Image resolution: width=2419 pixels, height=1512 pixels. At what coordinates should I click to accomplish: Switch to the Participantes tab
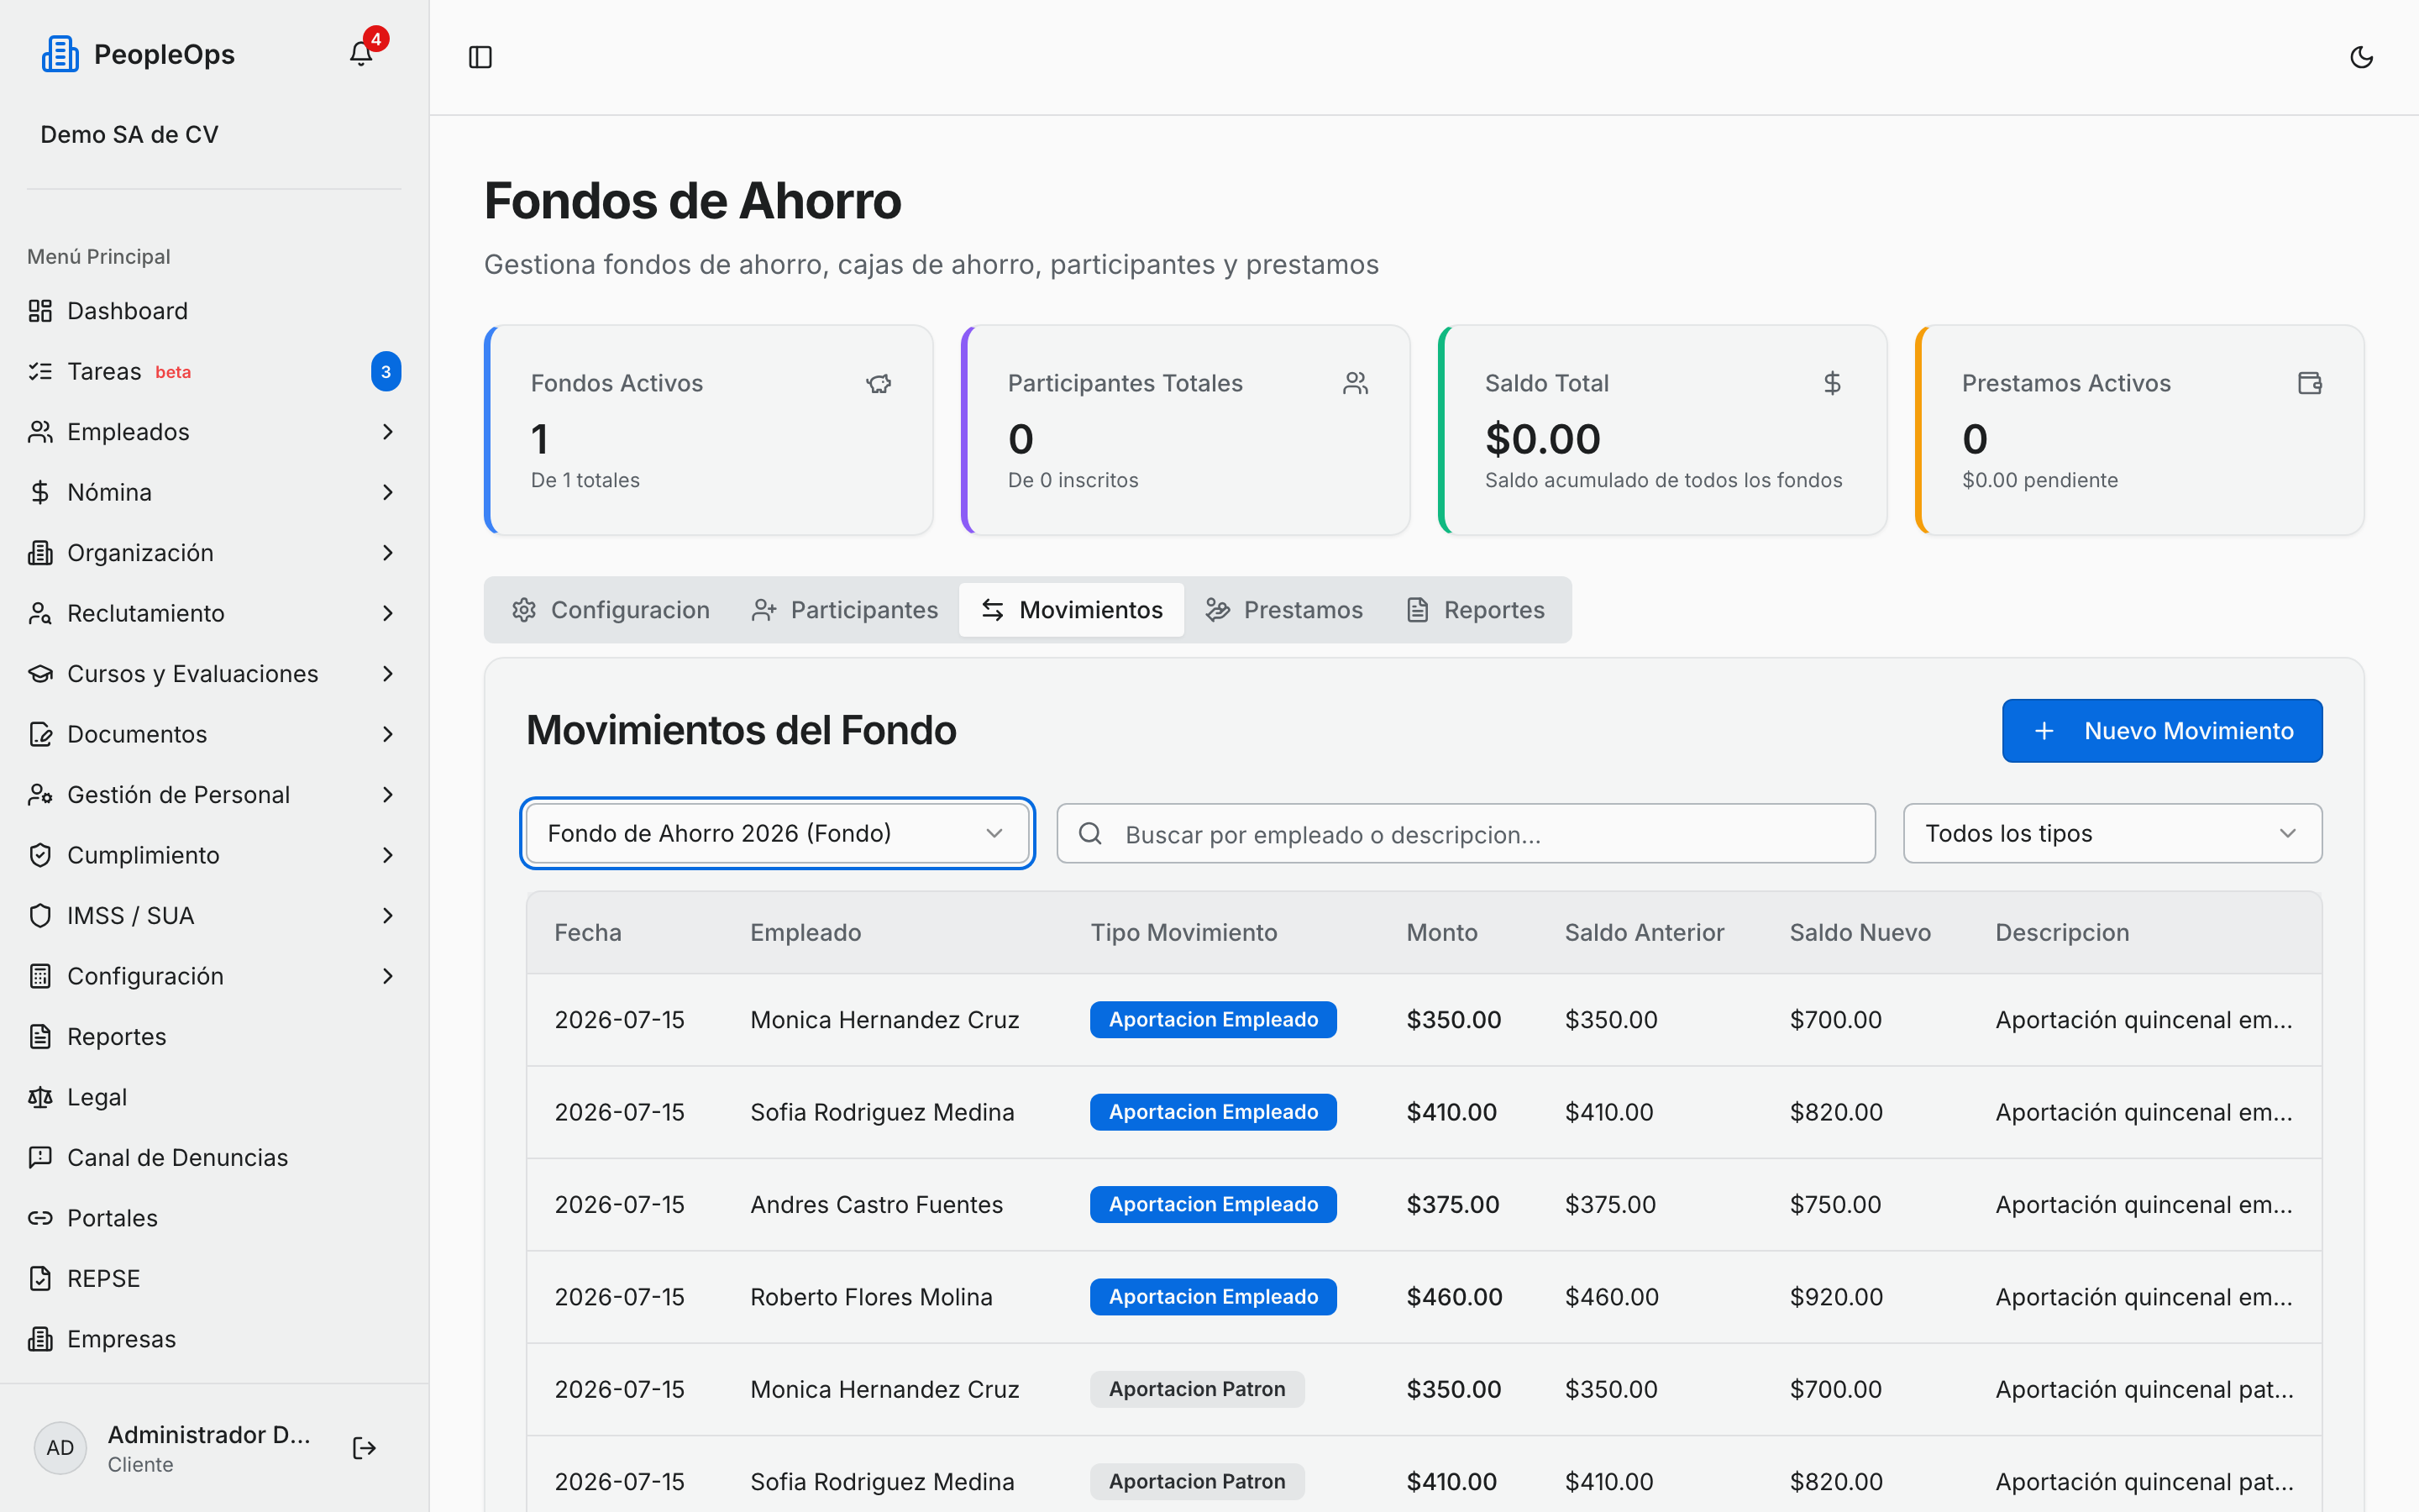(845, 610)
